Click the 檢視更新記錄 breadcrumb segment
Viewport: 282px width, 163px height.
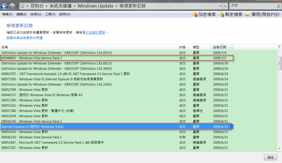(x=133, y=6)
